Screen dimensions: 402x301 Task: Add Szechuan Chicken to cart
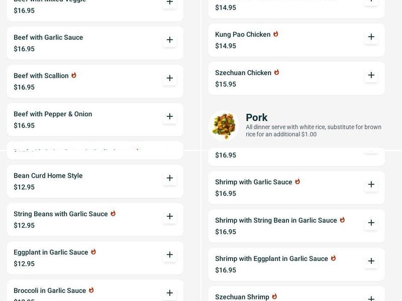(371, 75)
